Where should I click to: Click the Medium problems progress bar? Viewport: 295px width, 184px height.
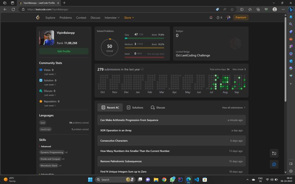(144, 48)
